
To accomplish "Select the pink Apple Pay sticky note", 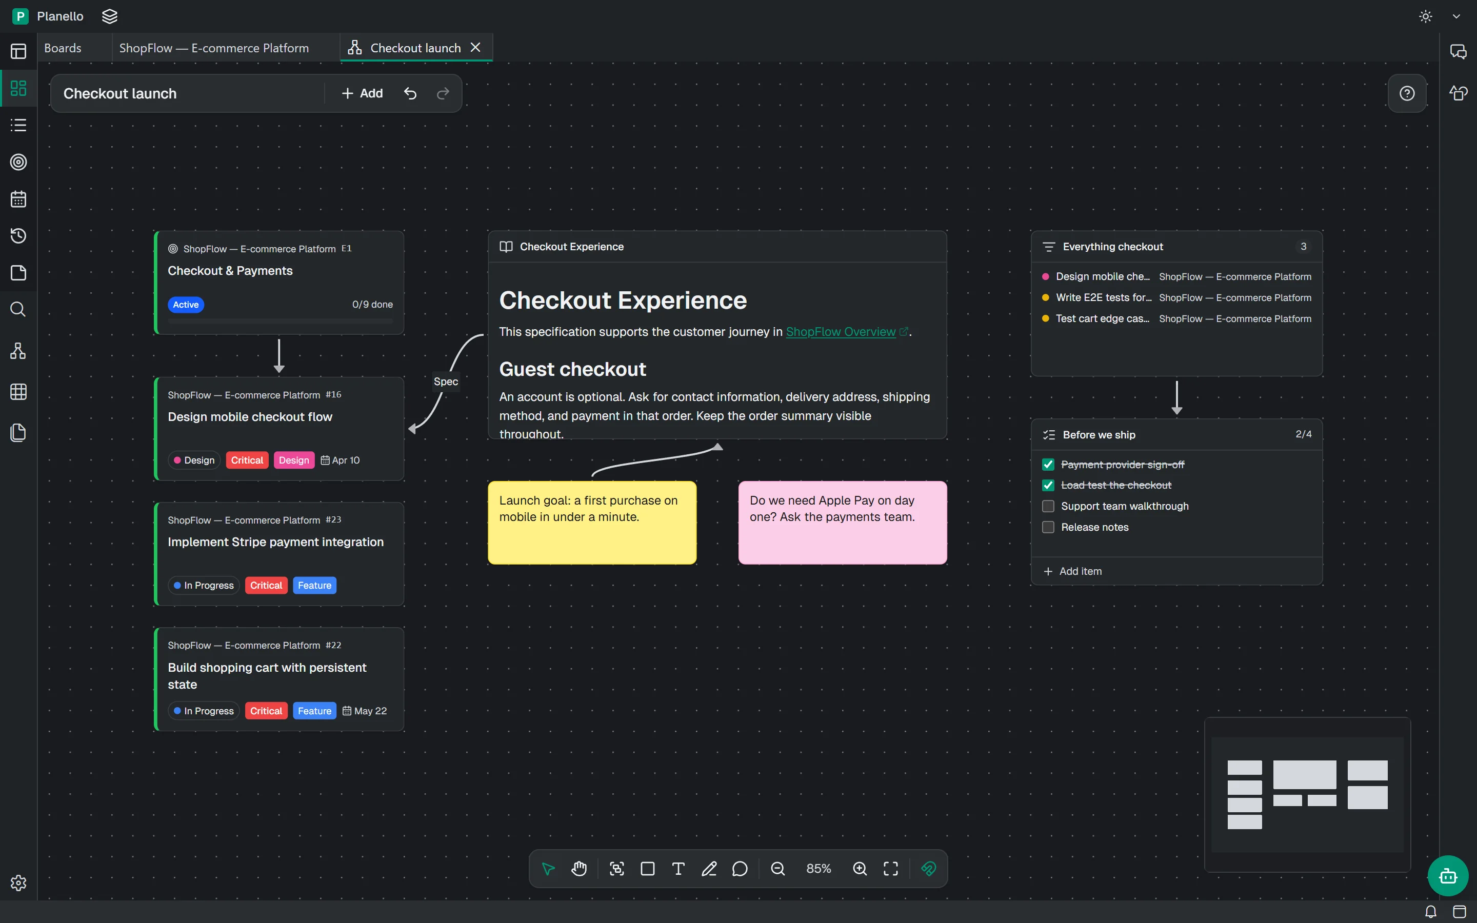I will (842, 523).
